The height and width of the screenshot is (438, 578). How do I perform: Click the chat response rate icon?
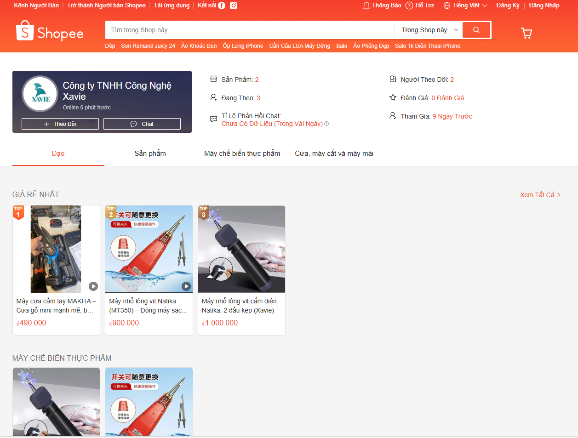(x=213, y=119)
